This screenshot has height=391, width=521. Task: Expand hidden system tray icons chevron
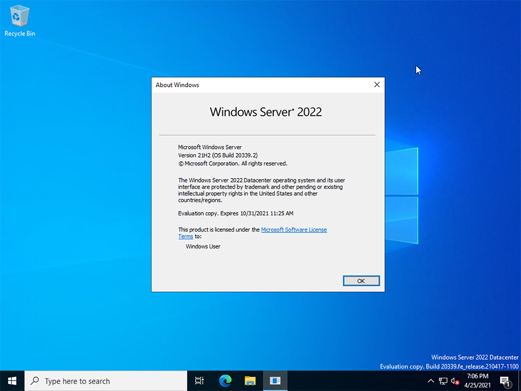tap(431, 381)
